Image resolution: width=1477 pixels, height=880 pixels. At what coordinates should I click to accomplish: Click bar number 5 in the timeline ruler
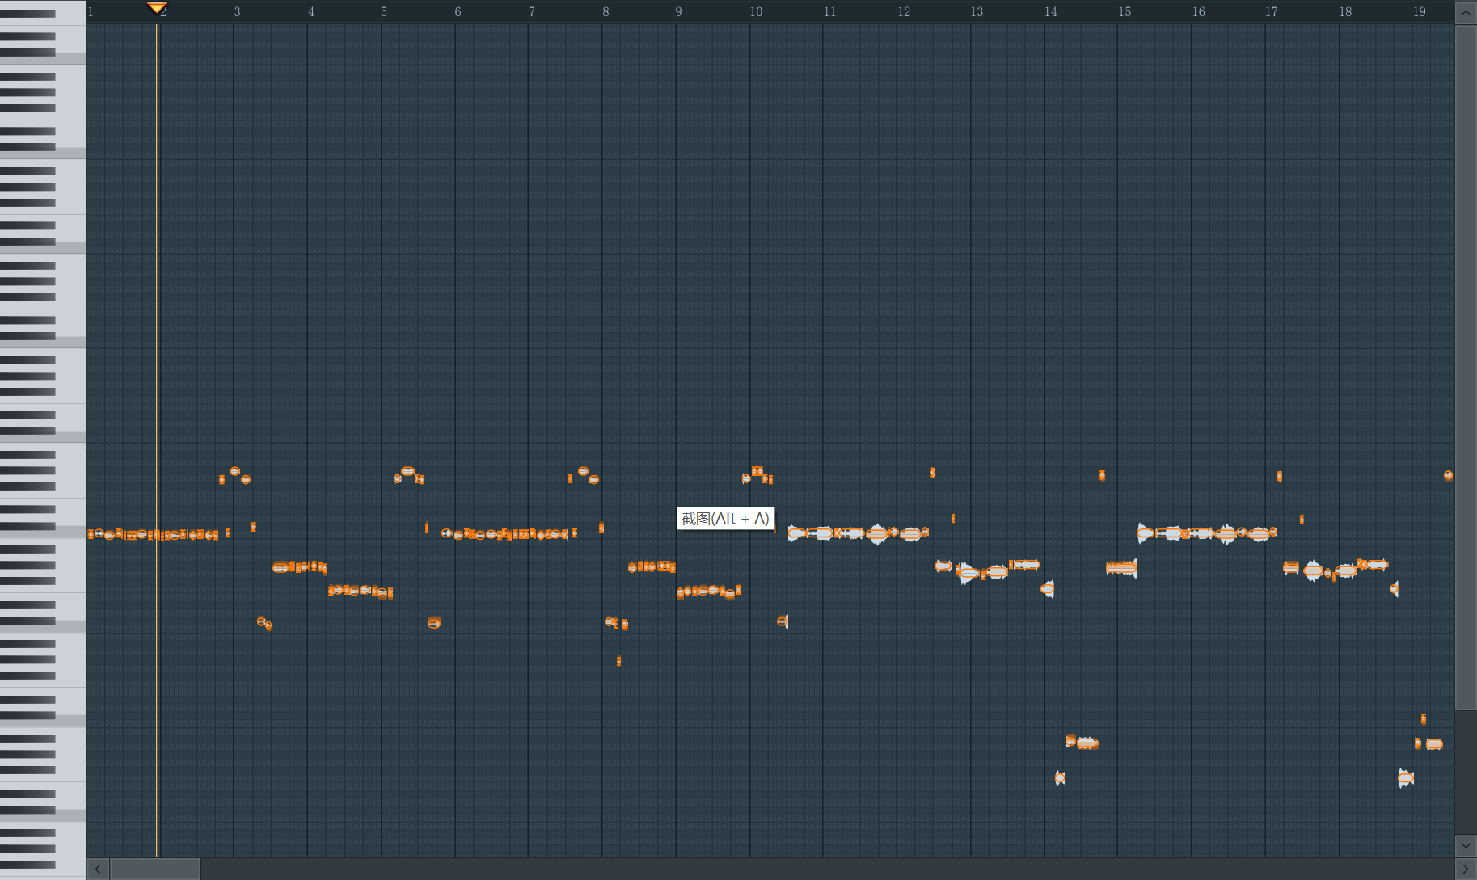[x=384, y=12]
